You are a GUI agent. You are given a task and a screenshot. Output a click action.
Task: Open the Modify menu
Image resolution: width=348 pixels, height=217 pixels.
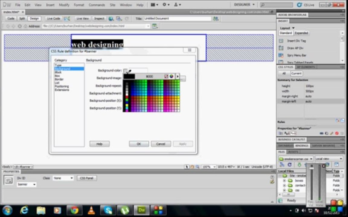pos(64,5)
